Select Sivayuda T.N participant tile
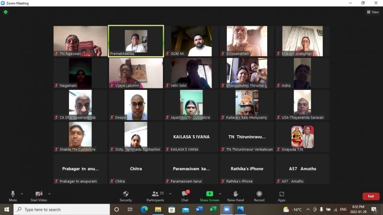The width and height of the screenshot is (383, 215). click(303, 137)
